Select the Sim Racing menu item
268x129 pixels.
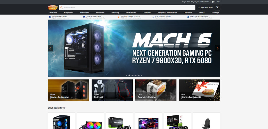coord(115,13)
